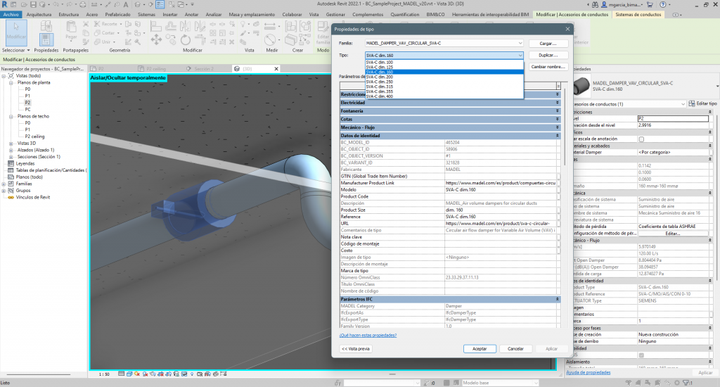
Task: Select SVA-C dim.250 from type list
Action: [380, 82]
